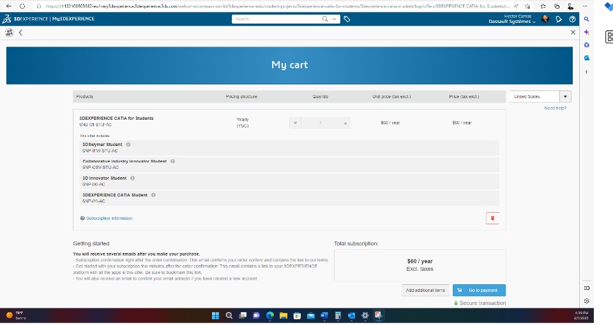This screenshot has height=325, width=613.
Task: Open the United States country dropdown
Action: tap(540, 96)
